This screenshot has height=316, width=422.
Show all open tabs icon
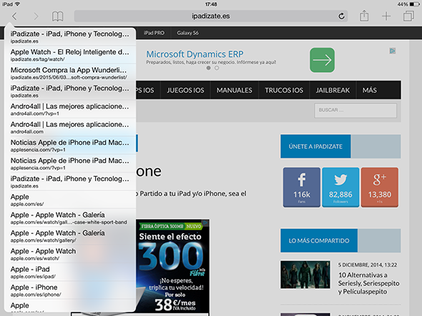[408, 16]
